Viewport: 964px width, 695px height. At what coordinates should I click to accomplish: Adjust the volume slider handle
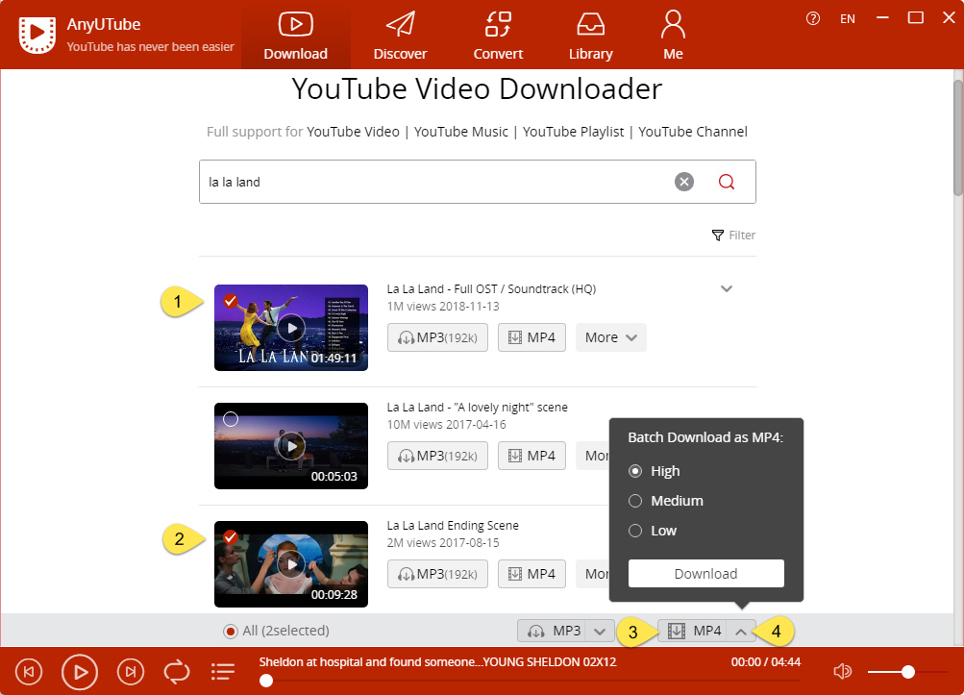(x=908, y=672)
